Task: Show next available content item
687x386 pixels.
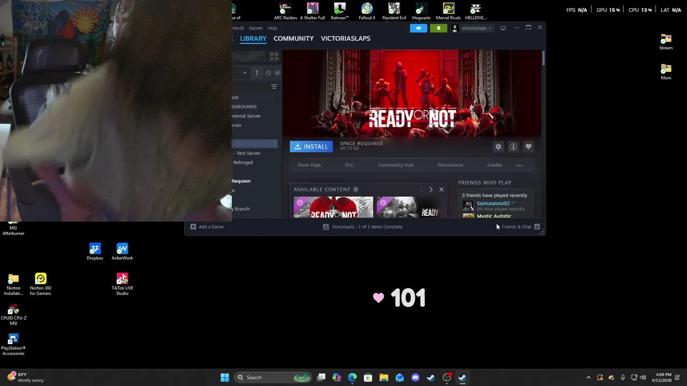Action: tap(430, 189)
